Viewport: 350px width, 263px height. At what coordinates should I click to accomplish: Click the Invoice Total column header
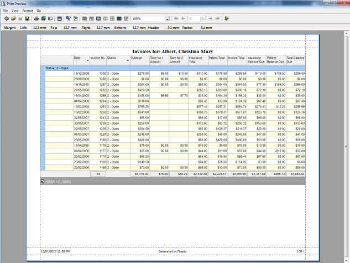(x=237, y=60)
